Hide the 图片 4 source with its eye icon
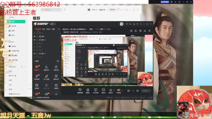This screenshot has width=212, height=119. point(34,54)
